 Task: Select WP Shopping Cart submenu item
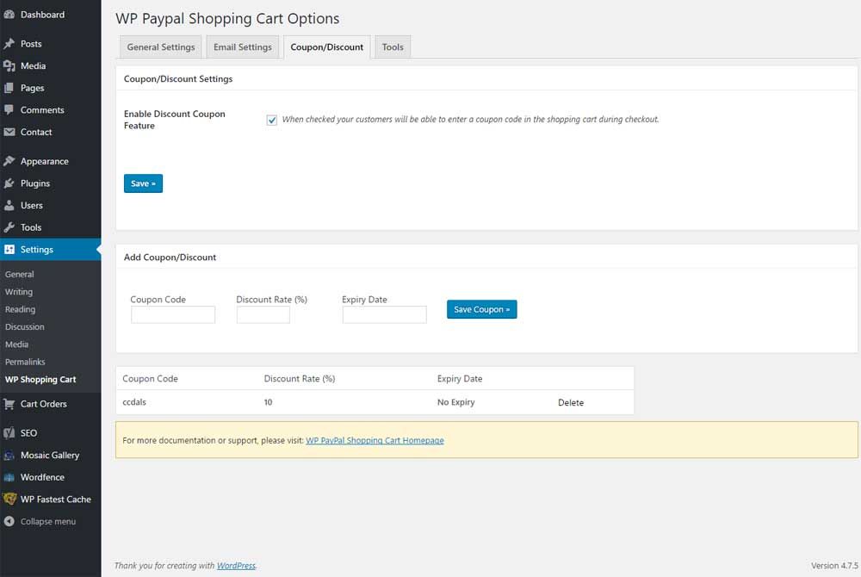(40, 380)
